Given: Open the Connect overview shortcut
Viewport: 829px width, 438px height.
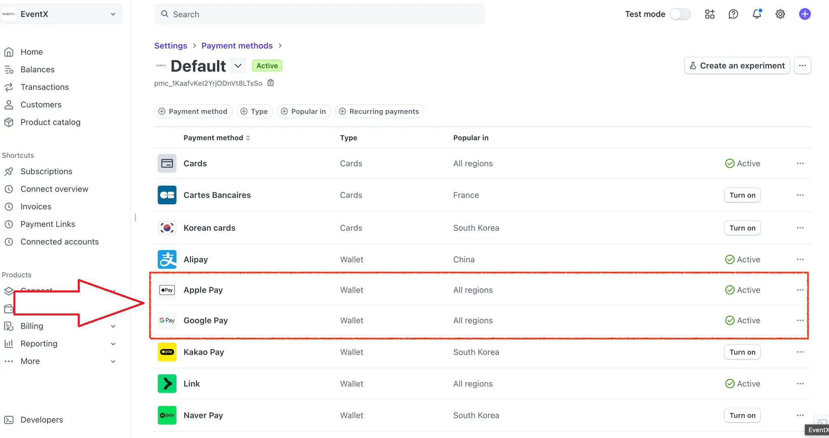Looking at the screenshot, I should coord(54,189).
